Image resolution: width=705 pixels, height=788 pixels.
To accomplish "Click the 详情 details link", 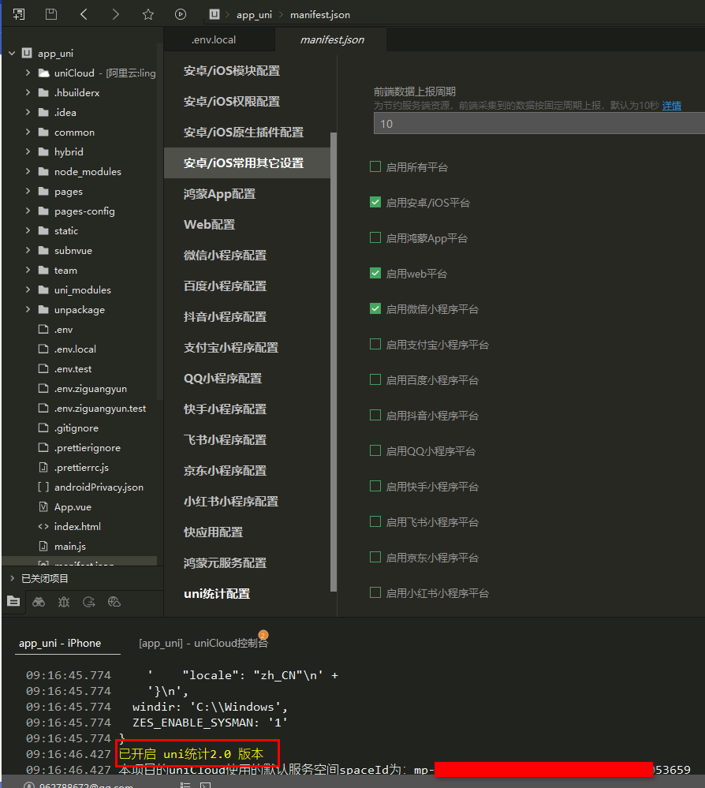I will pos(671,105).
